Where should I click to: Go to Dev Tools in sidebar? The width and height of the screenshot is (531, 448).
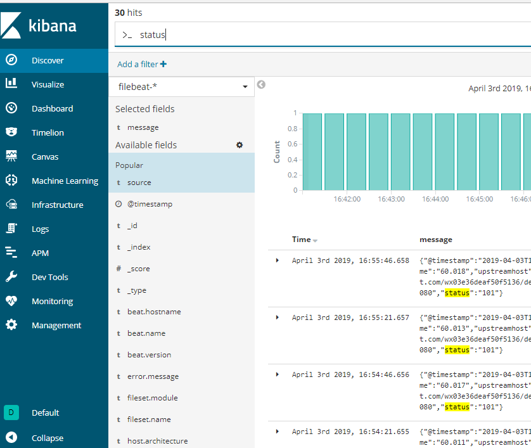(x=50, y=277)
